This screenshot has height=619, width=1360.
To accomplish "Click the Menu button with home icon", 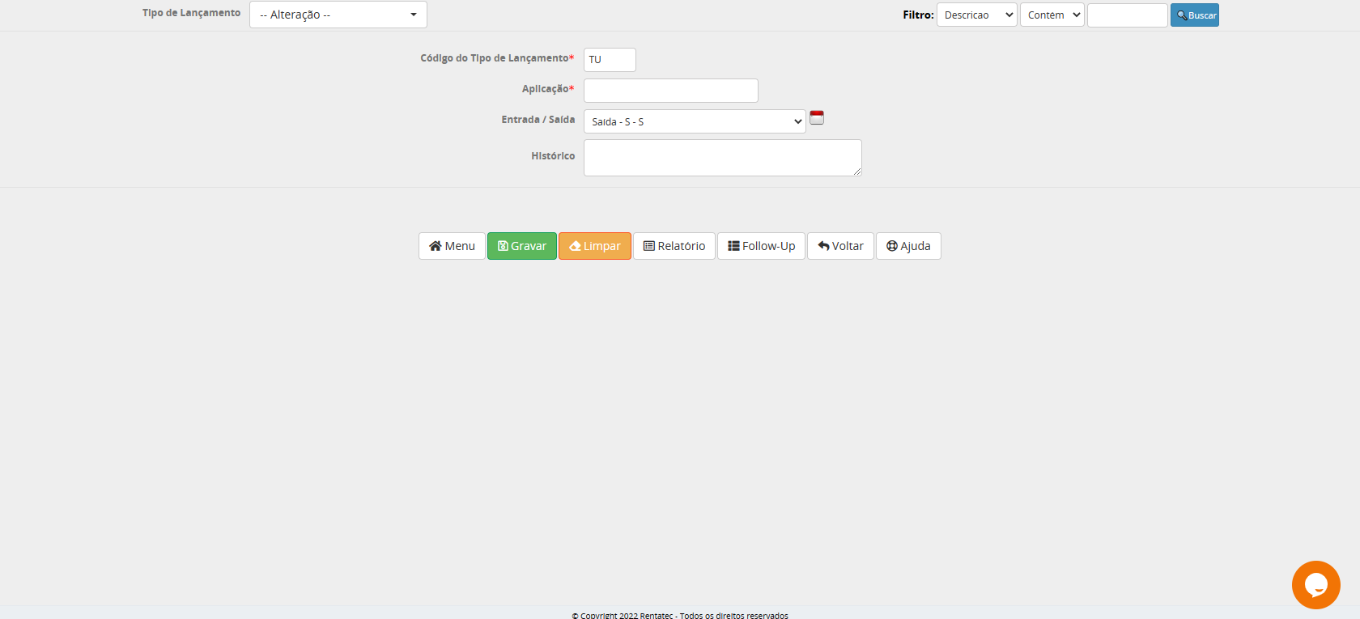I will coord(452,246).
